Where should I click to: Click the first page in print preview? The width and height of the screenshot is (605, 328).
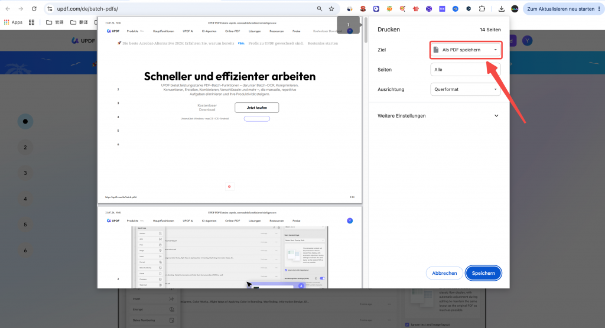coord(230,110)
